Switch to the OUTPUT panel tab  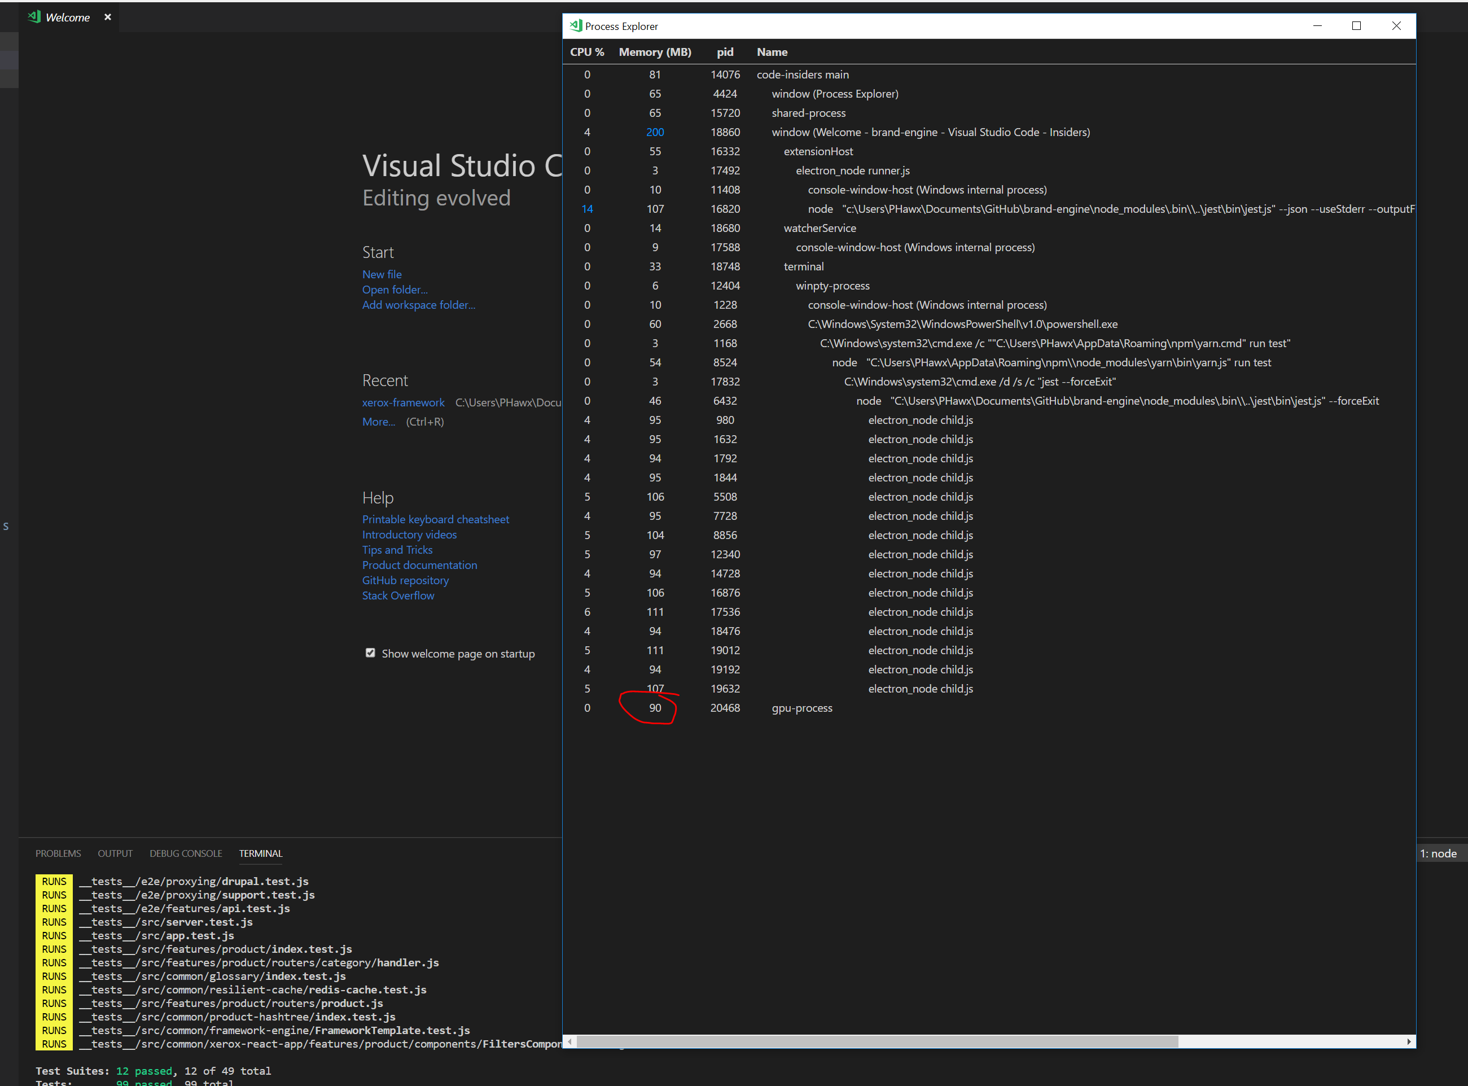115,853
